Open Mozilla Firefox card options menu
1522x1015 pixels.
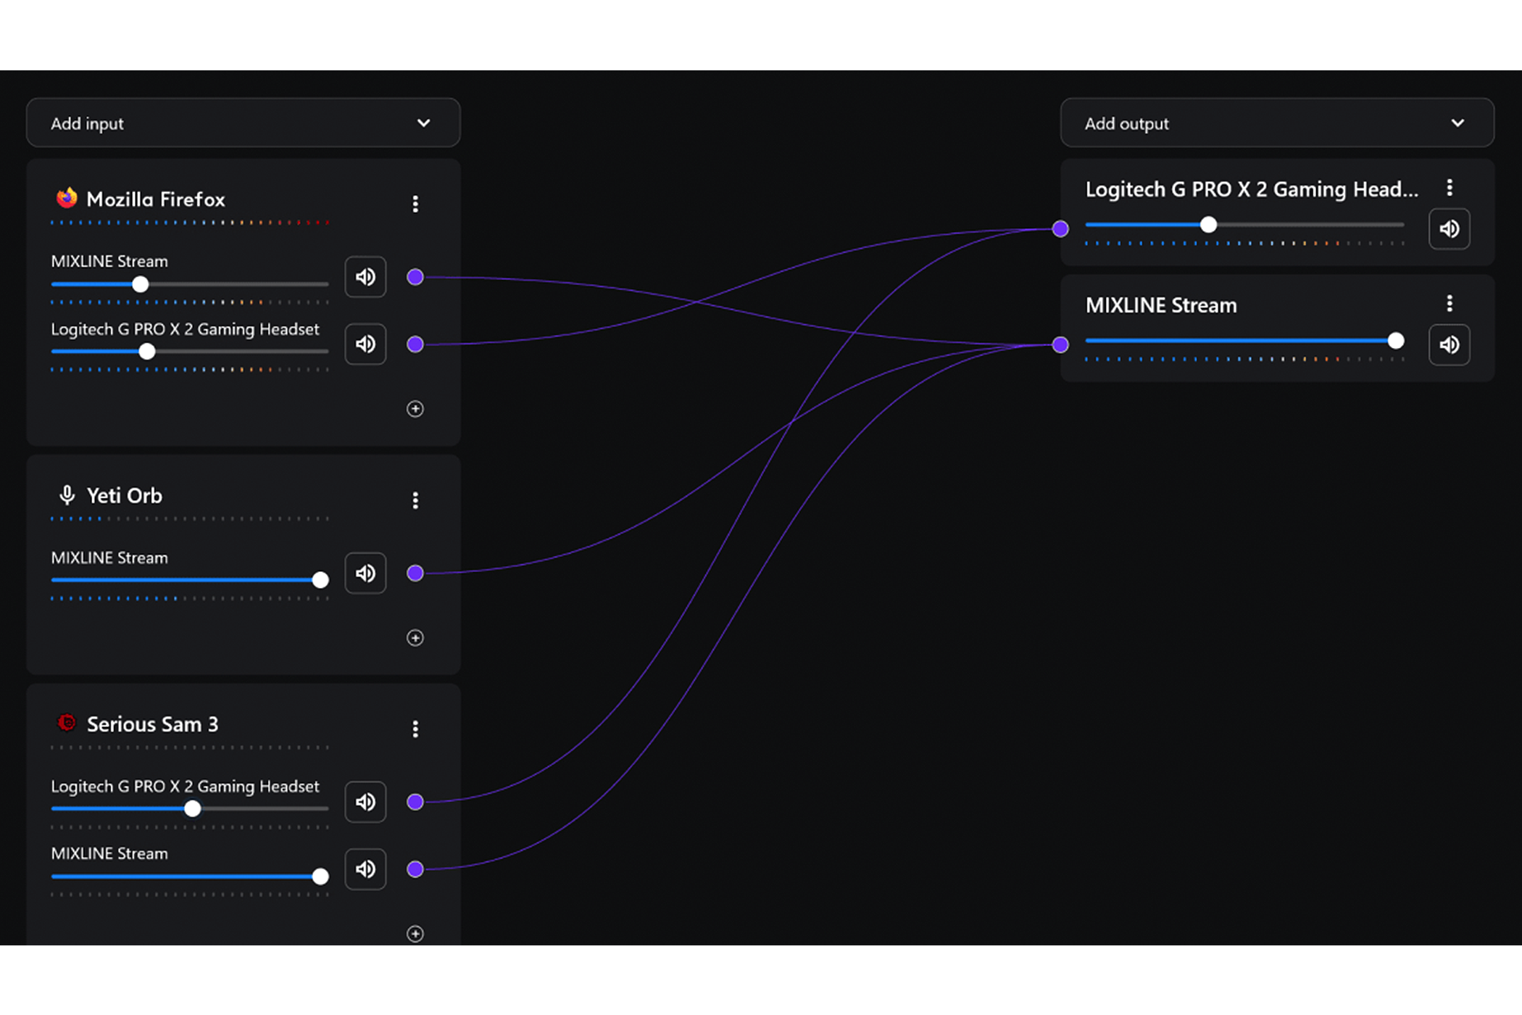415,204
